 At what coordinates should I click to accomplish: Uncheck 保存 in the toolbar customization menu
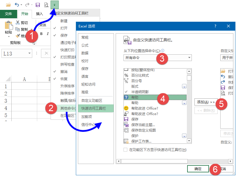click(64, 35)
